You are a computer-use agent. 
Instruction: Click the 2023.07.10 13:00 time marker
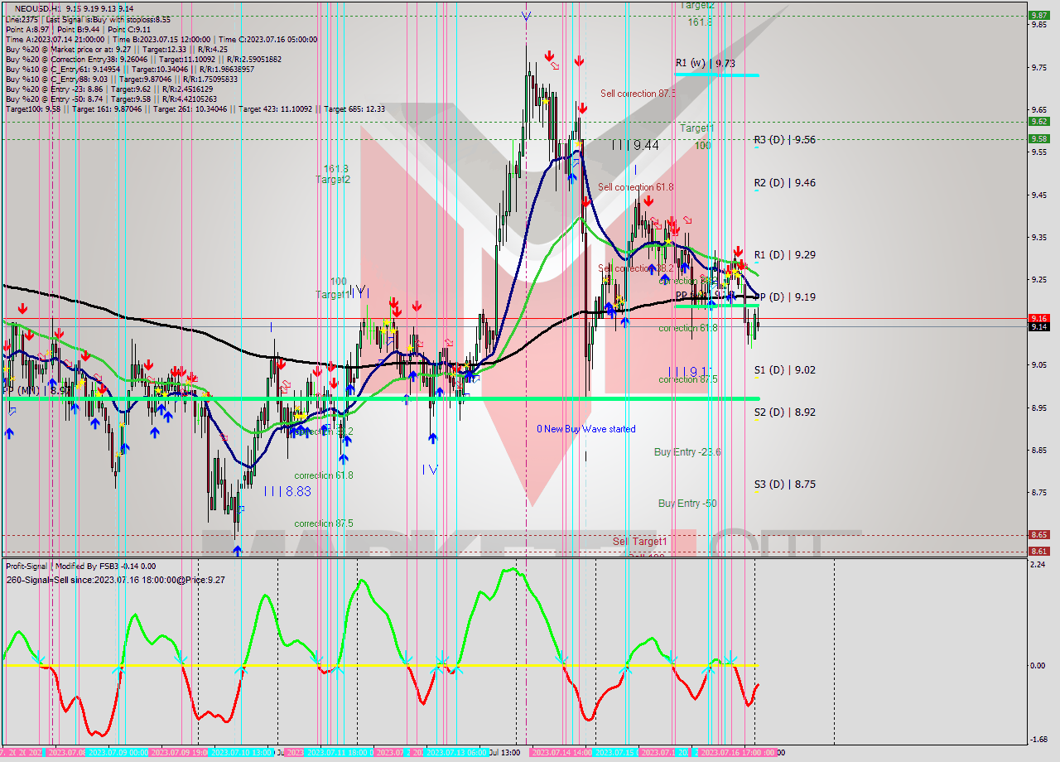241,753
